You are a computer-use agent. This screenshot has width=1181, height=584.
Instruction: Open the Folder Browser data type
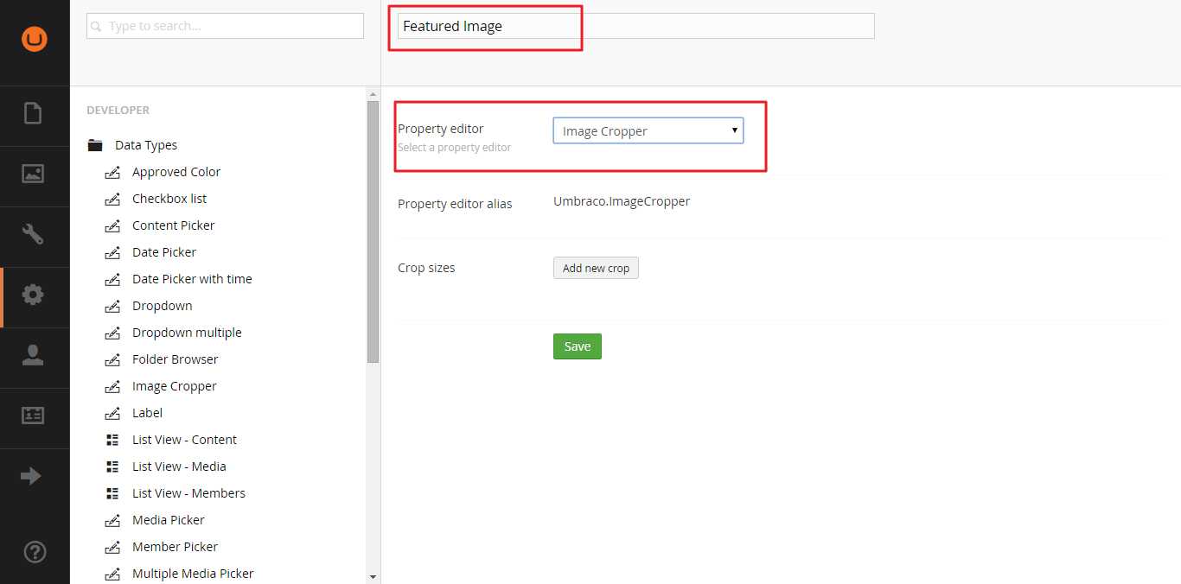click(176, 359)
